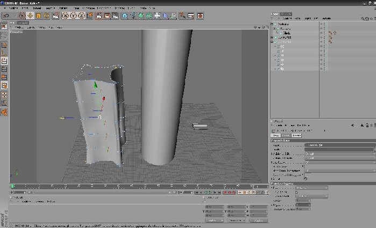
Task: Click the checkerboard texture tag on the third object row
Action: (x=335, y=33)
